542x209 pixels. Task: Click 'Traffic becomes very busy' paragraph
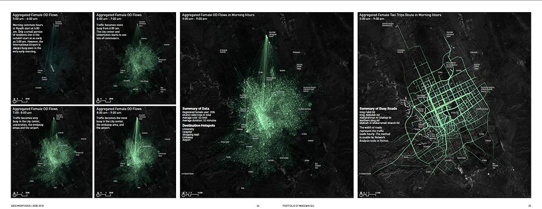(x=28, y=123)
